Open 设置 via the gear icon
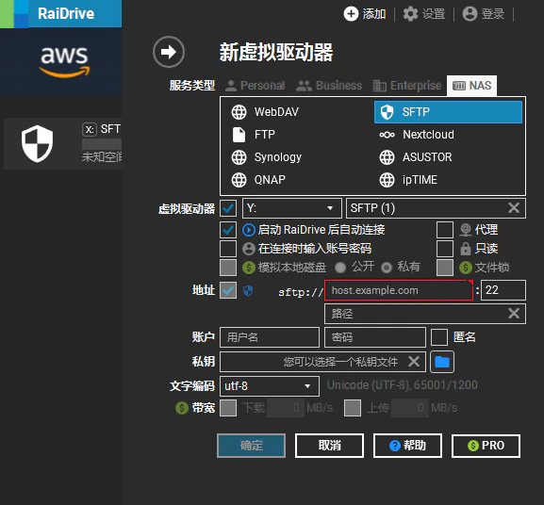The image size is (544, 505). point(410,14)
